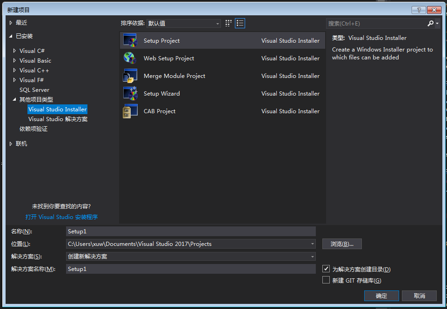Select Visual Studio Installer tree item
This screenshot has height=309, width=447.
point(57,109)
